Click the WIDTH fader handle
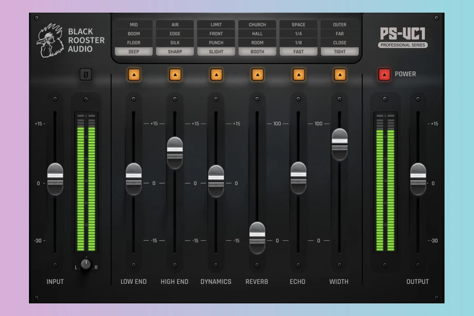This screenshot has height=316, width=474. pyautogui.click(x=340, y=144)
